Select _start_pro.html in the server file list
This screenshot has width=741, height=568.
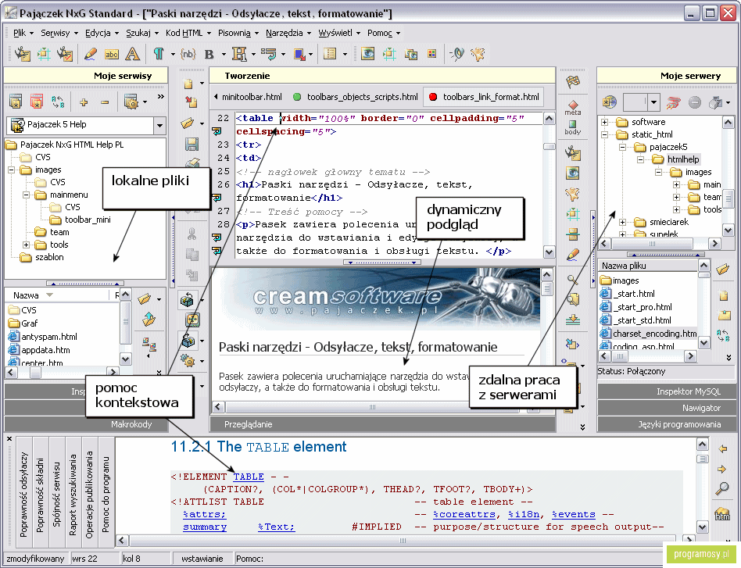(x=643, y=307)
